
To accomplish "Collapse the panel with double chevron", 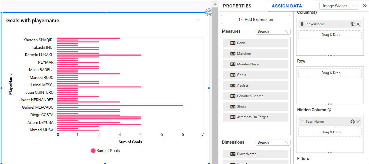I will pos(364,6).
